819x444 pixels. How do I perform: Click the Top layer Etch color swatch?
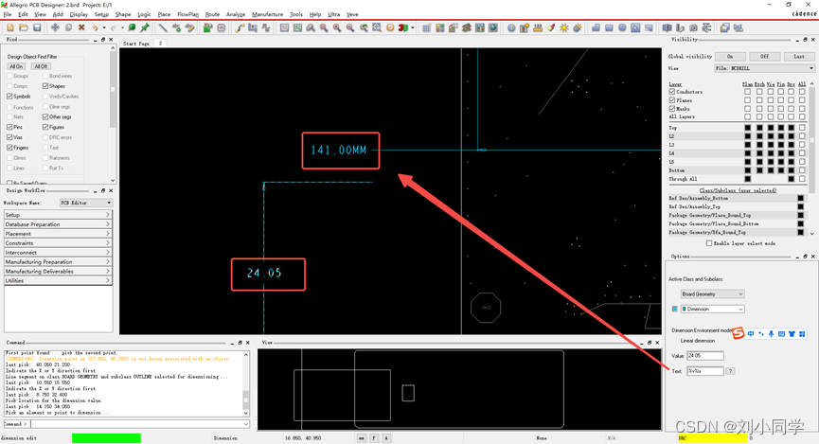[758, 128]
